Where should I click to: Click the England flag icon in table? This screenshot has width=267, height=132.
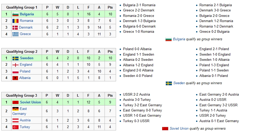(15, 65)
